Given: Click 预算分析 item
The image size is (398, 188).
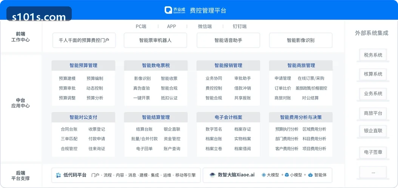Looking at the screenshot, I should (95, 98).
